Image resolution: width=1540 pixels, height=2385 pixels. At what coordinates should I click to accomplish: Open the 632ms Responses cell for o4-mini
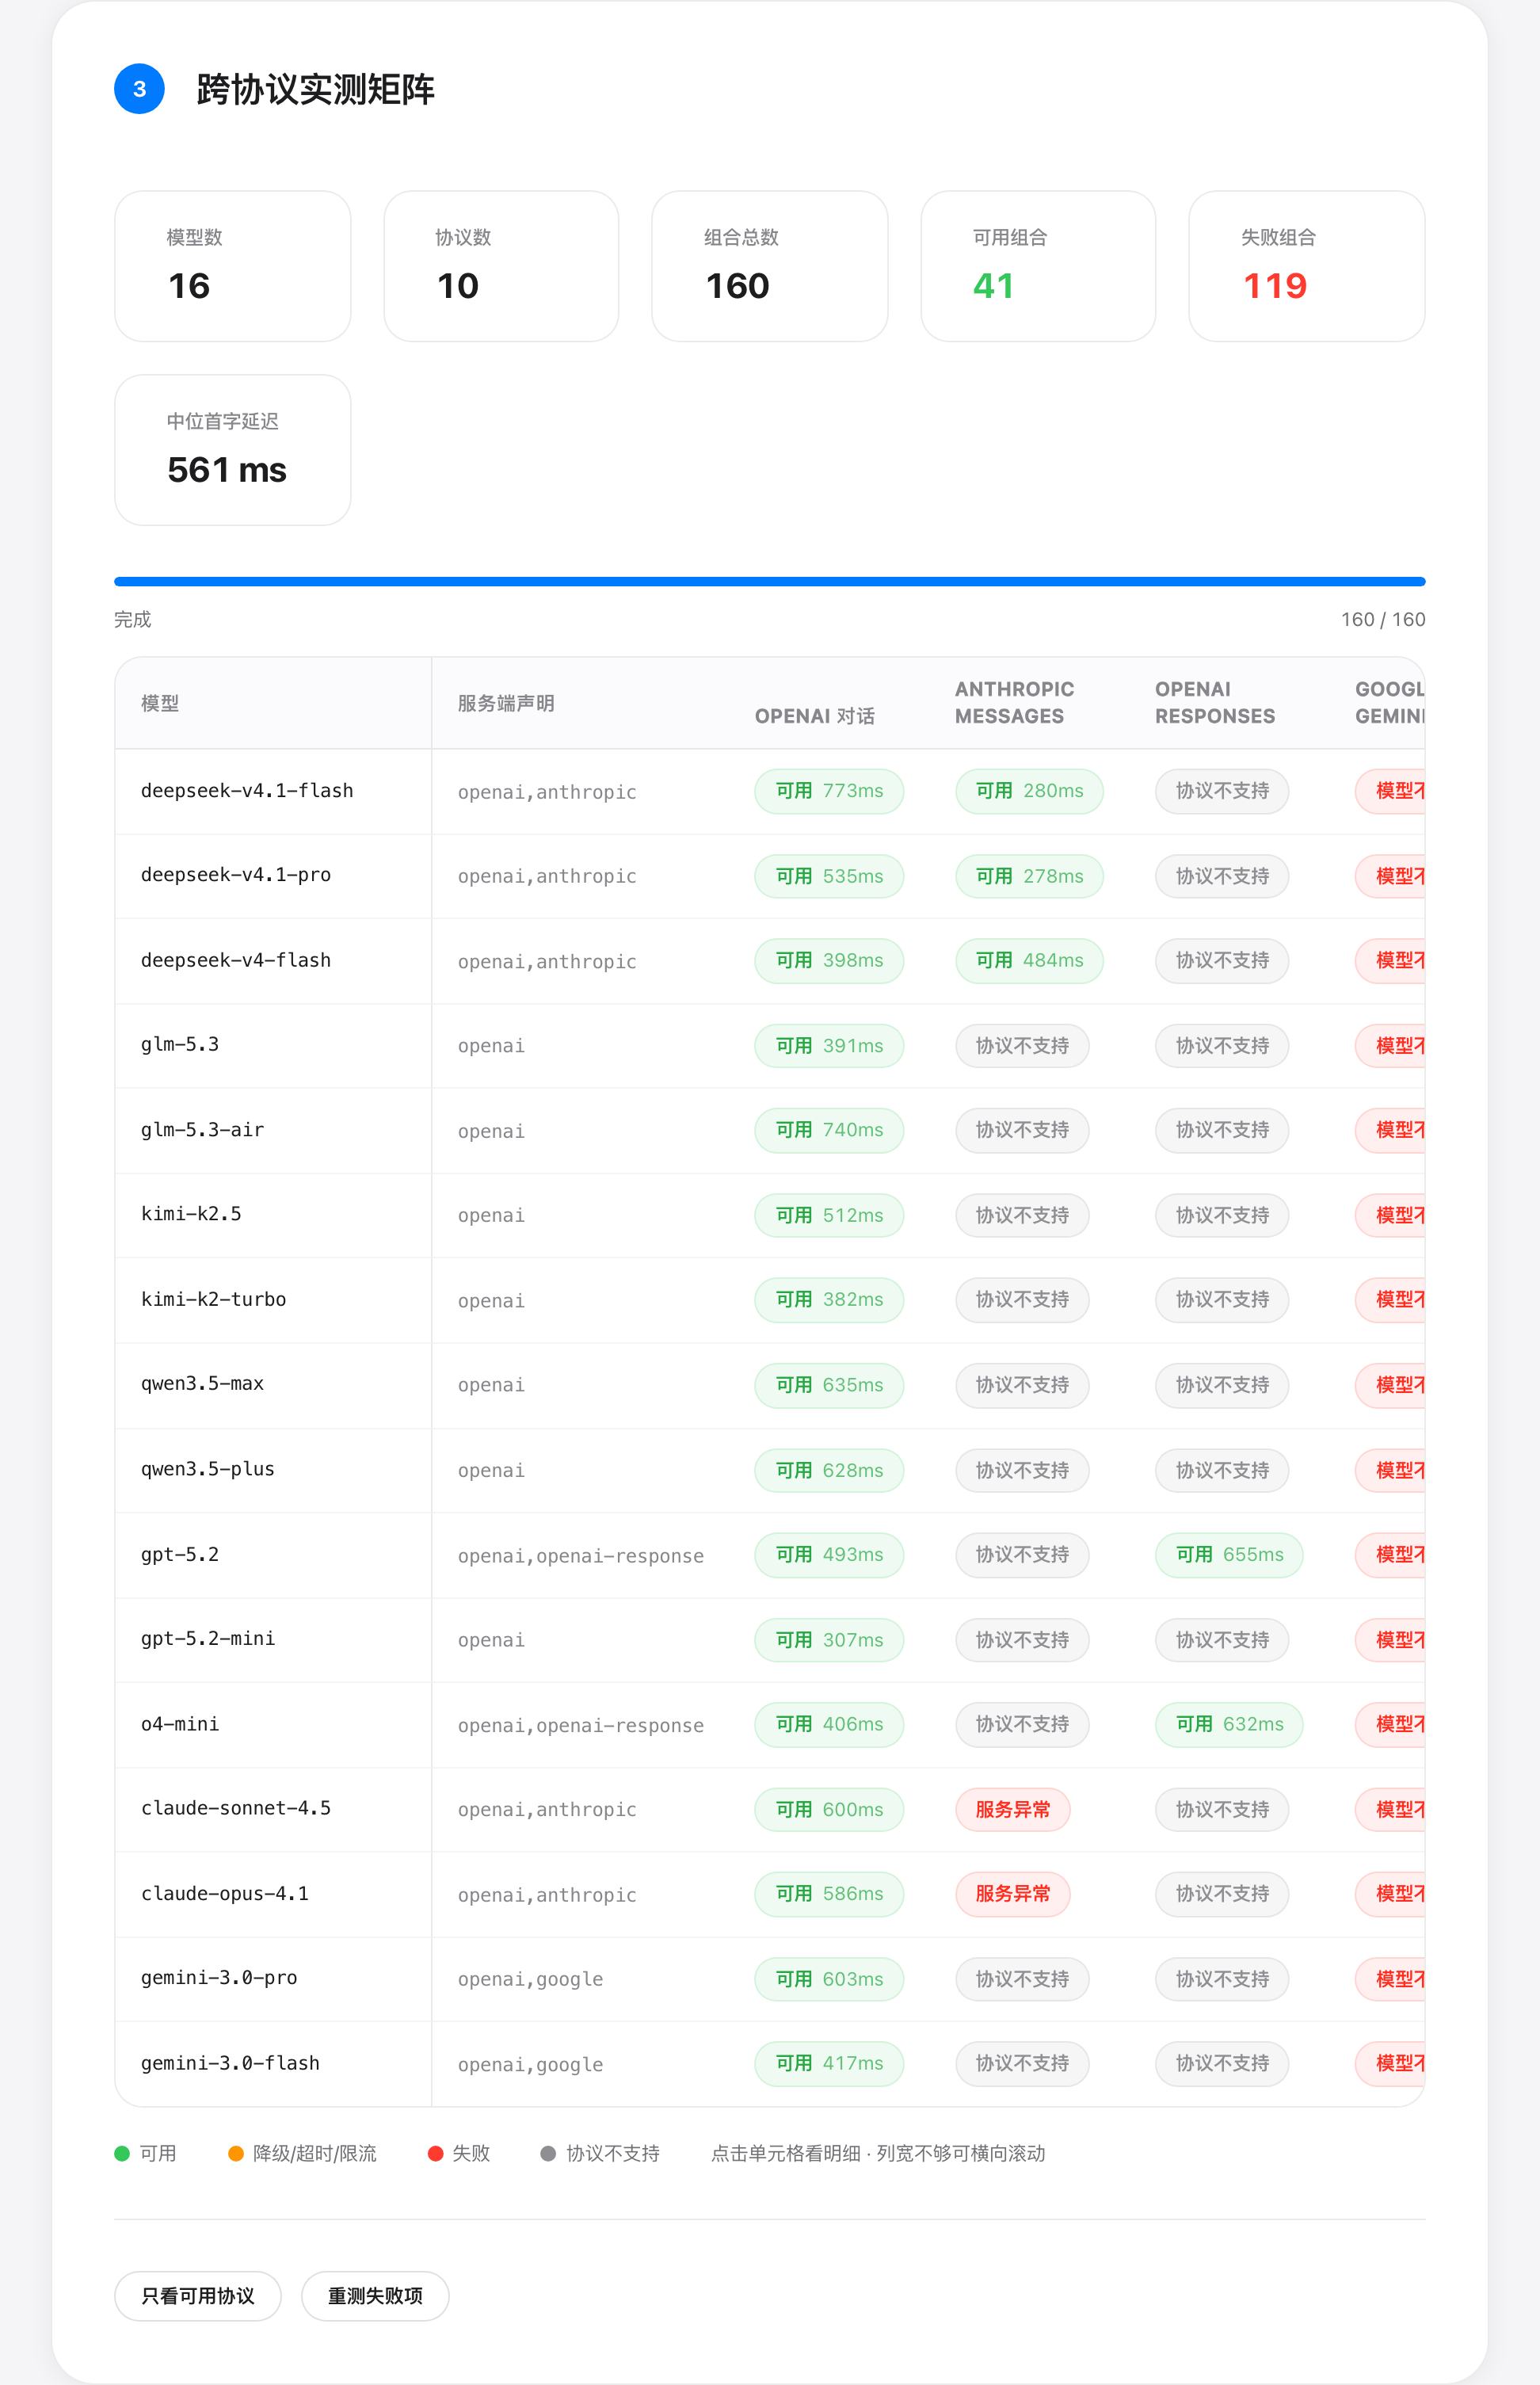tap(1229, 1724)
